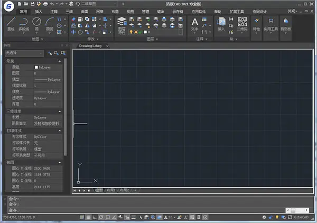Select the Arc (圆弧) drawing tool
The height and width of the screenshot is (223, 317).
(x=50, y=24)
